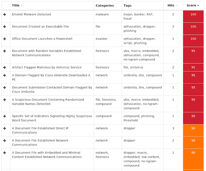Click plus icon for Embedded and Minimal Content row

(5, 153)
